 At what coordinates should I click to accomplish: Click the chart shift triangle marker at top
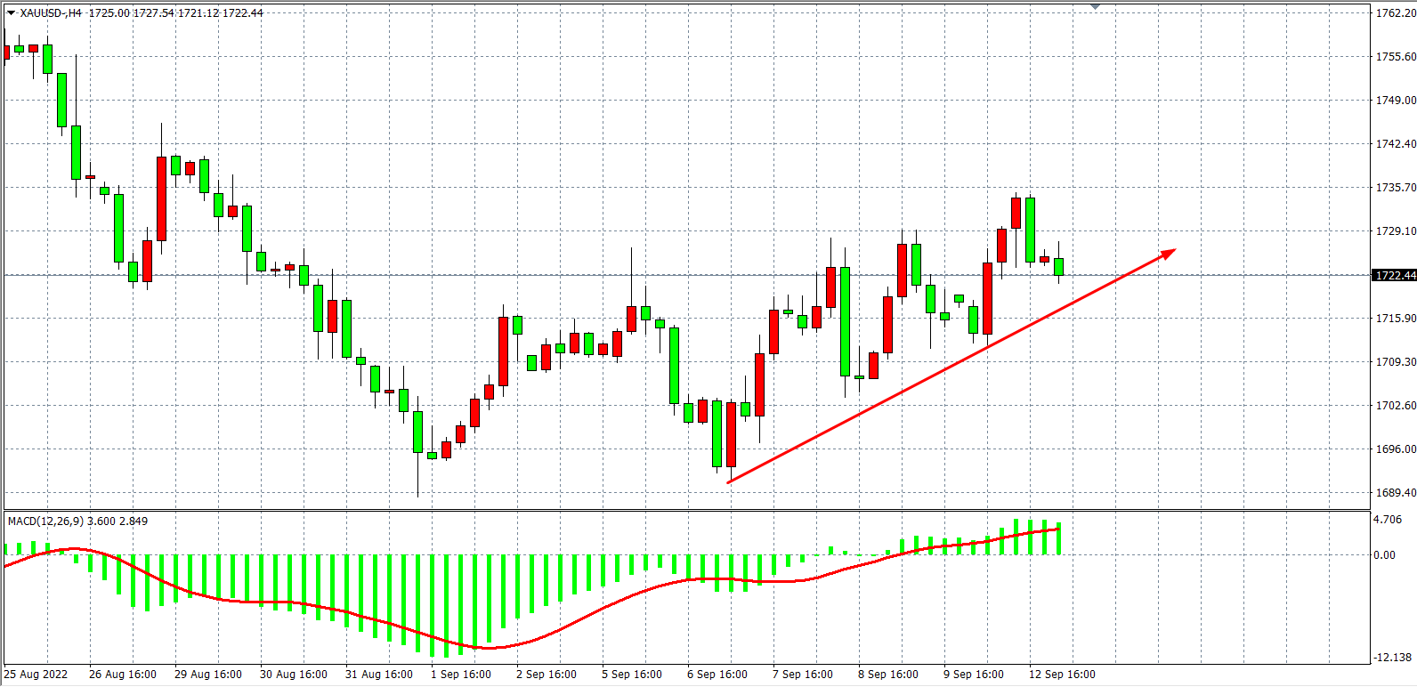click(1095, 6)
